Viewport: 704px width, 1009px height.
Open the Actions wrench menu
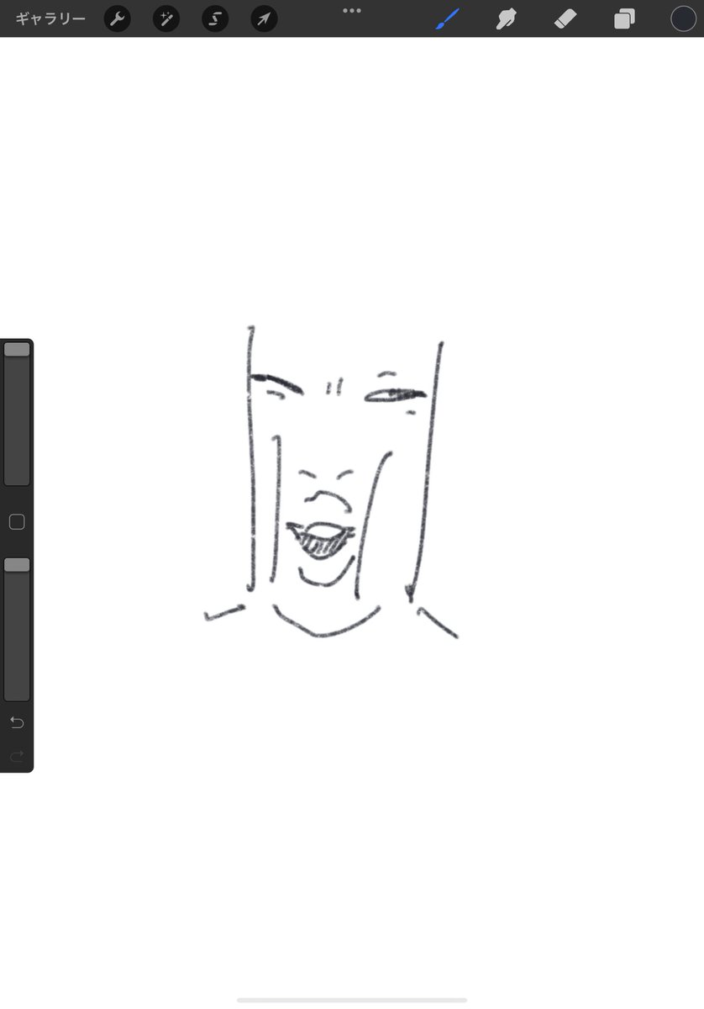[x=118, y=18]
